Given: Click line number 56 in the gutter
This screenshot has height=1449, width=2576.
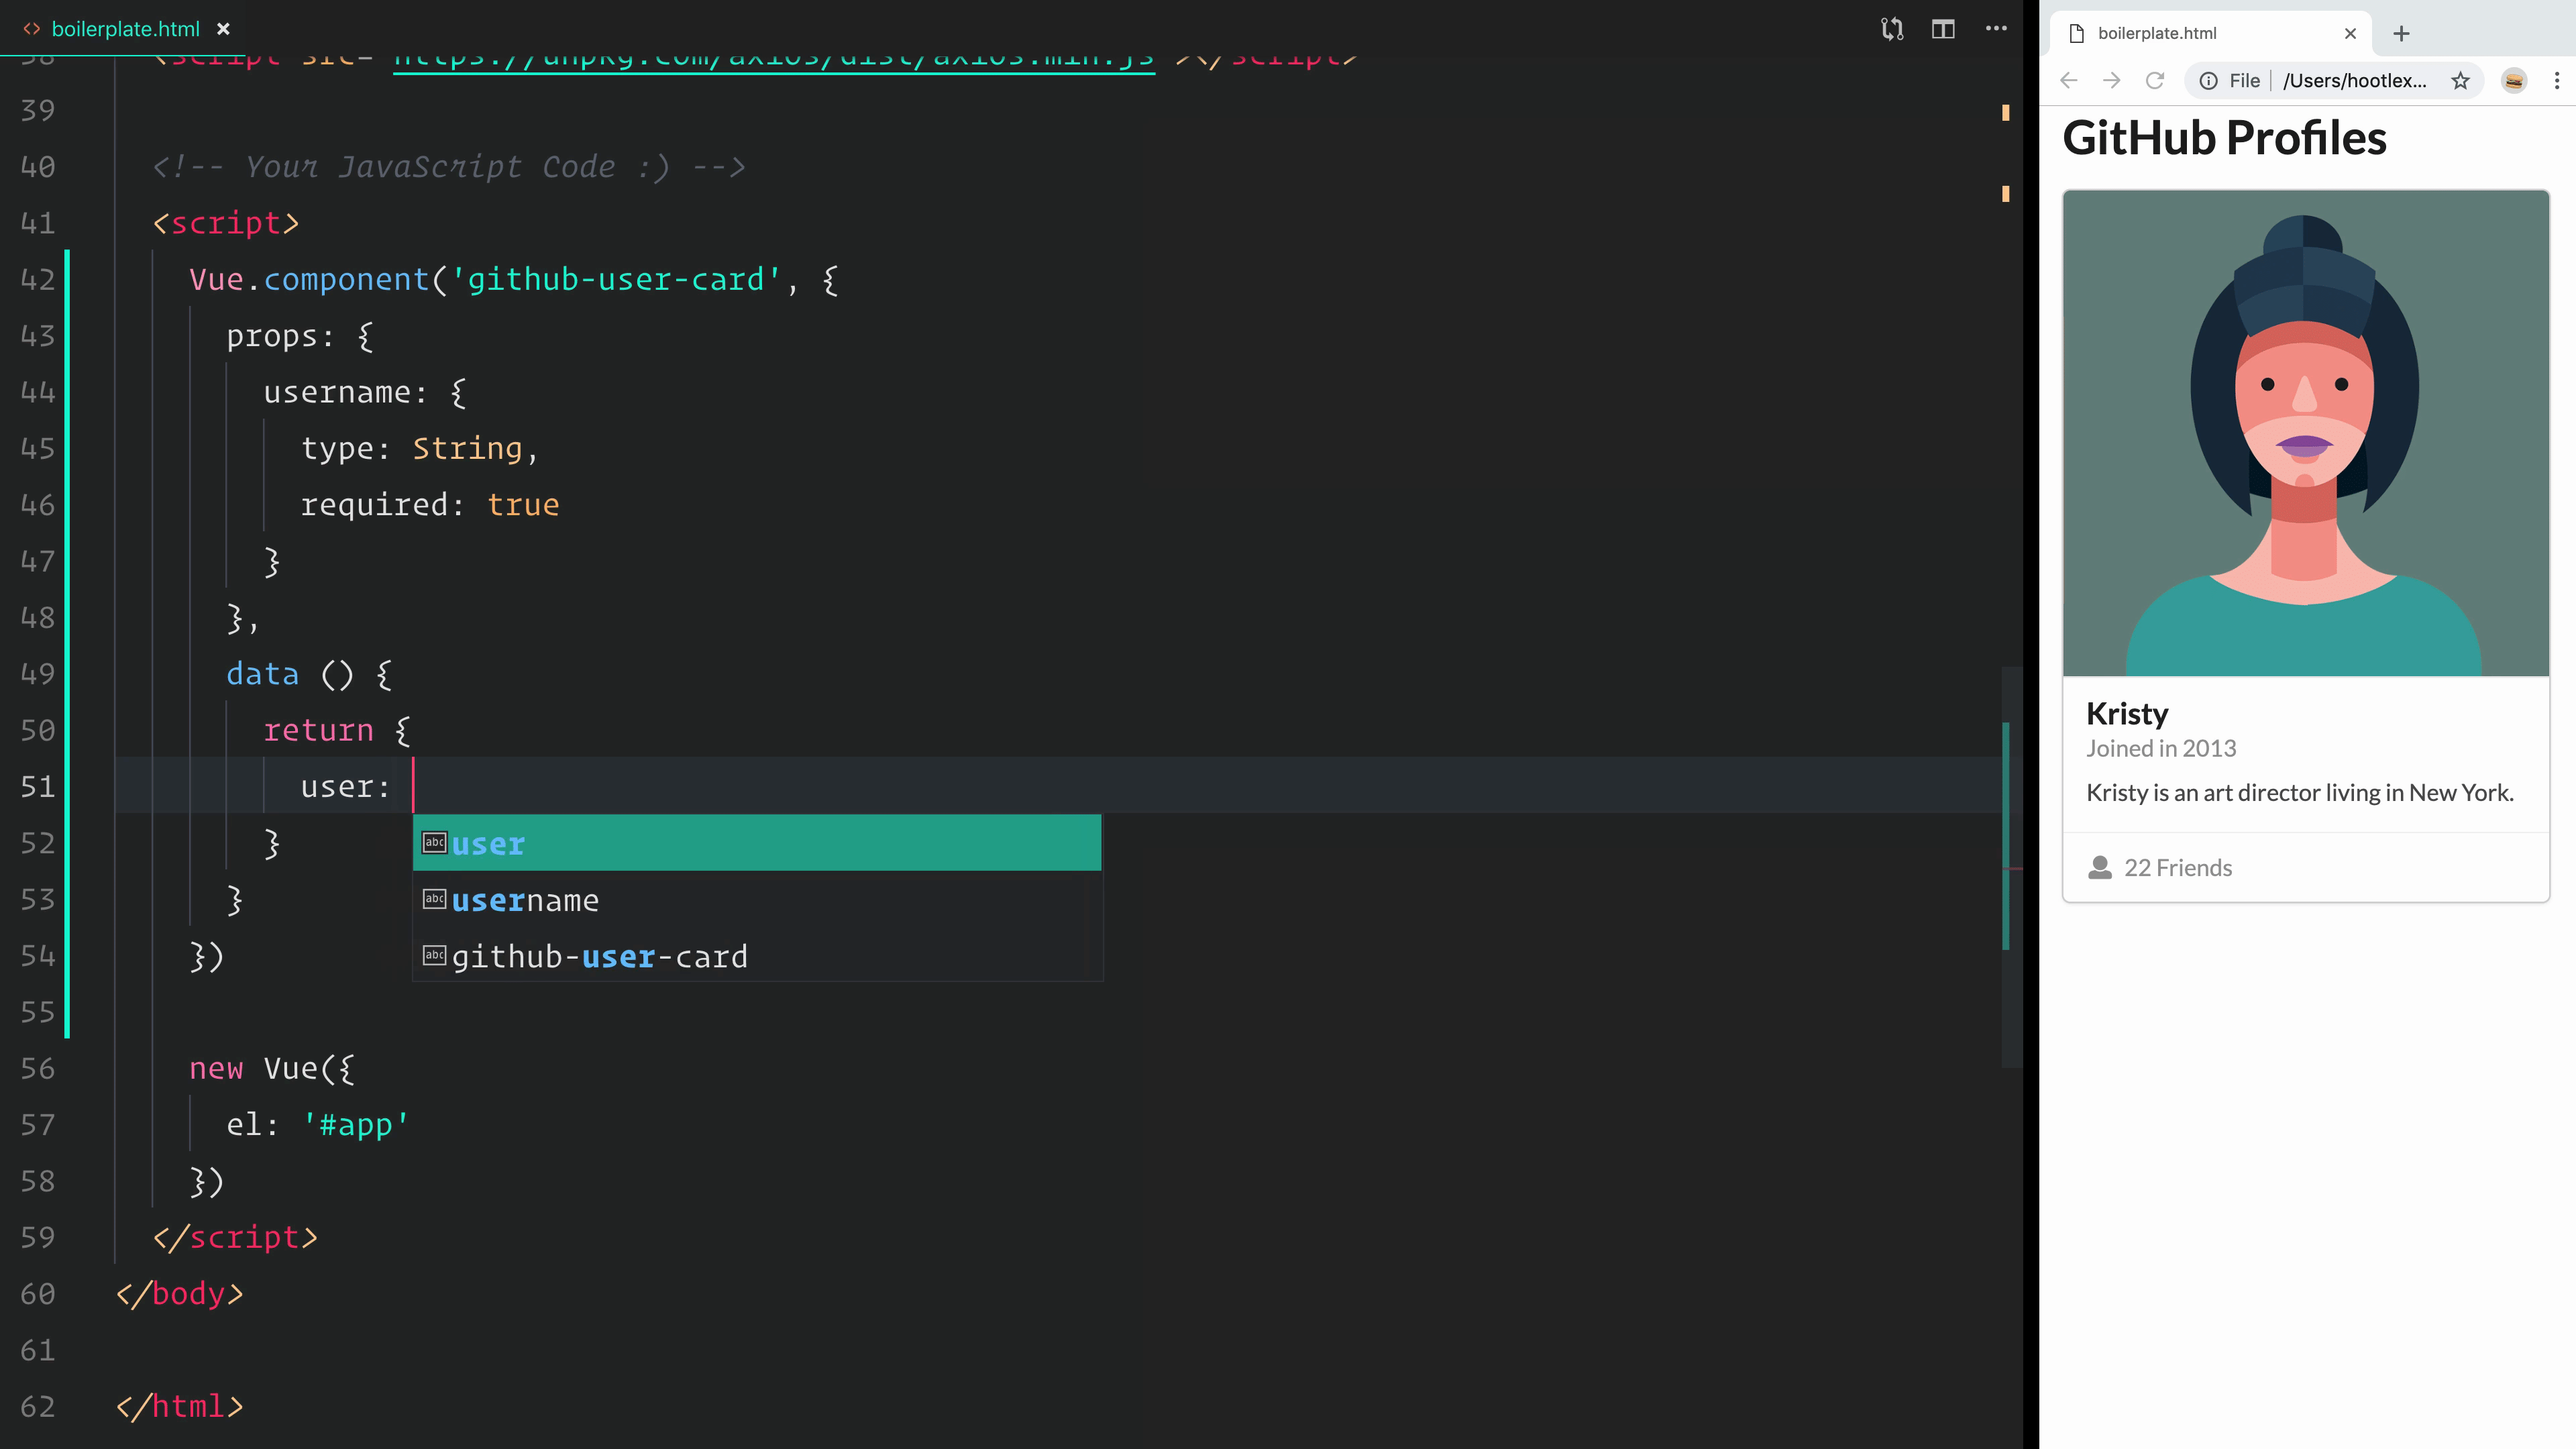Looking at the screenshot, I should [38, 1068].
